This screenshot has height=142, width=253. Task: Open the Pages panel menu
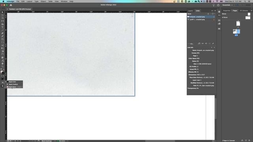(x=251, y=11)
